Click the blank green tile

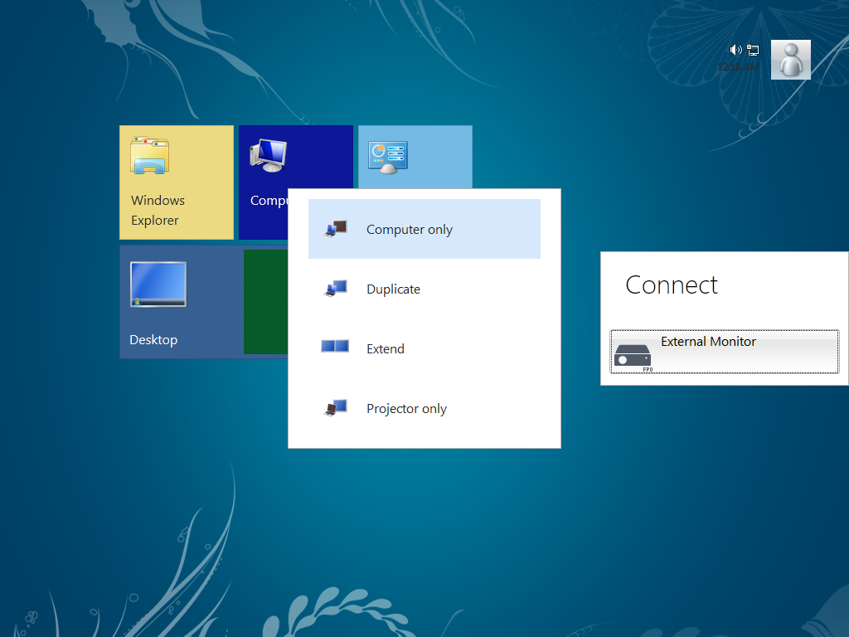[x=265, y=303]
